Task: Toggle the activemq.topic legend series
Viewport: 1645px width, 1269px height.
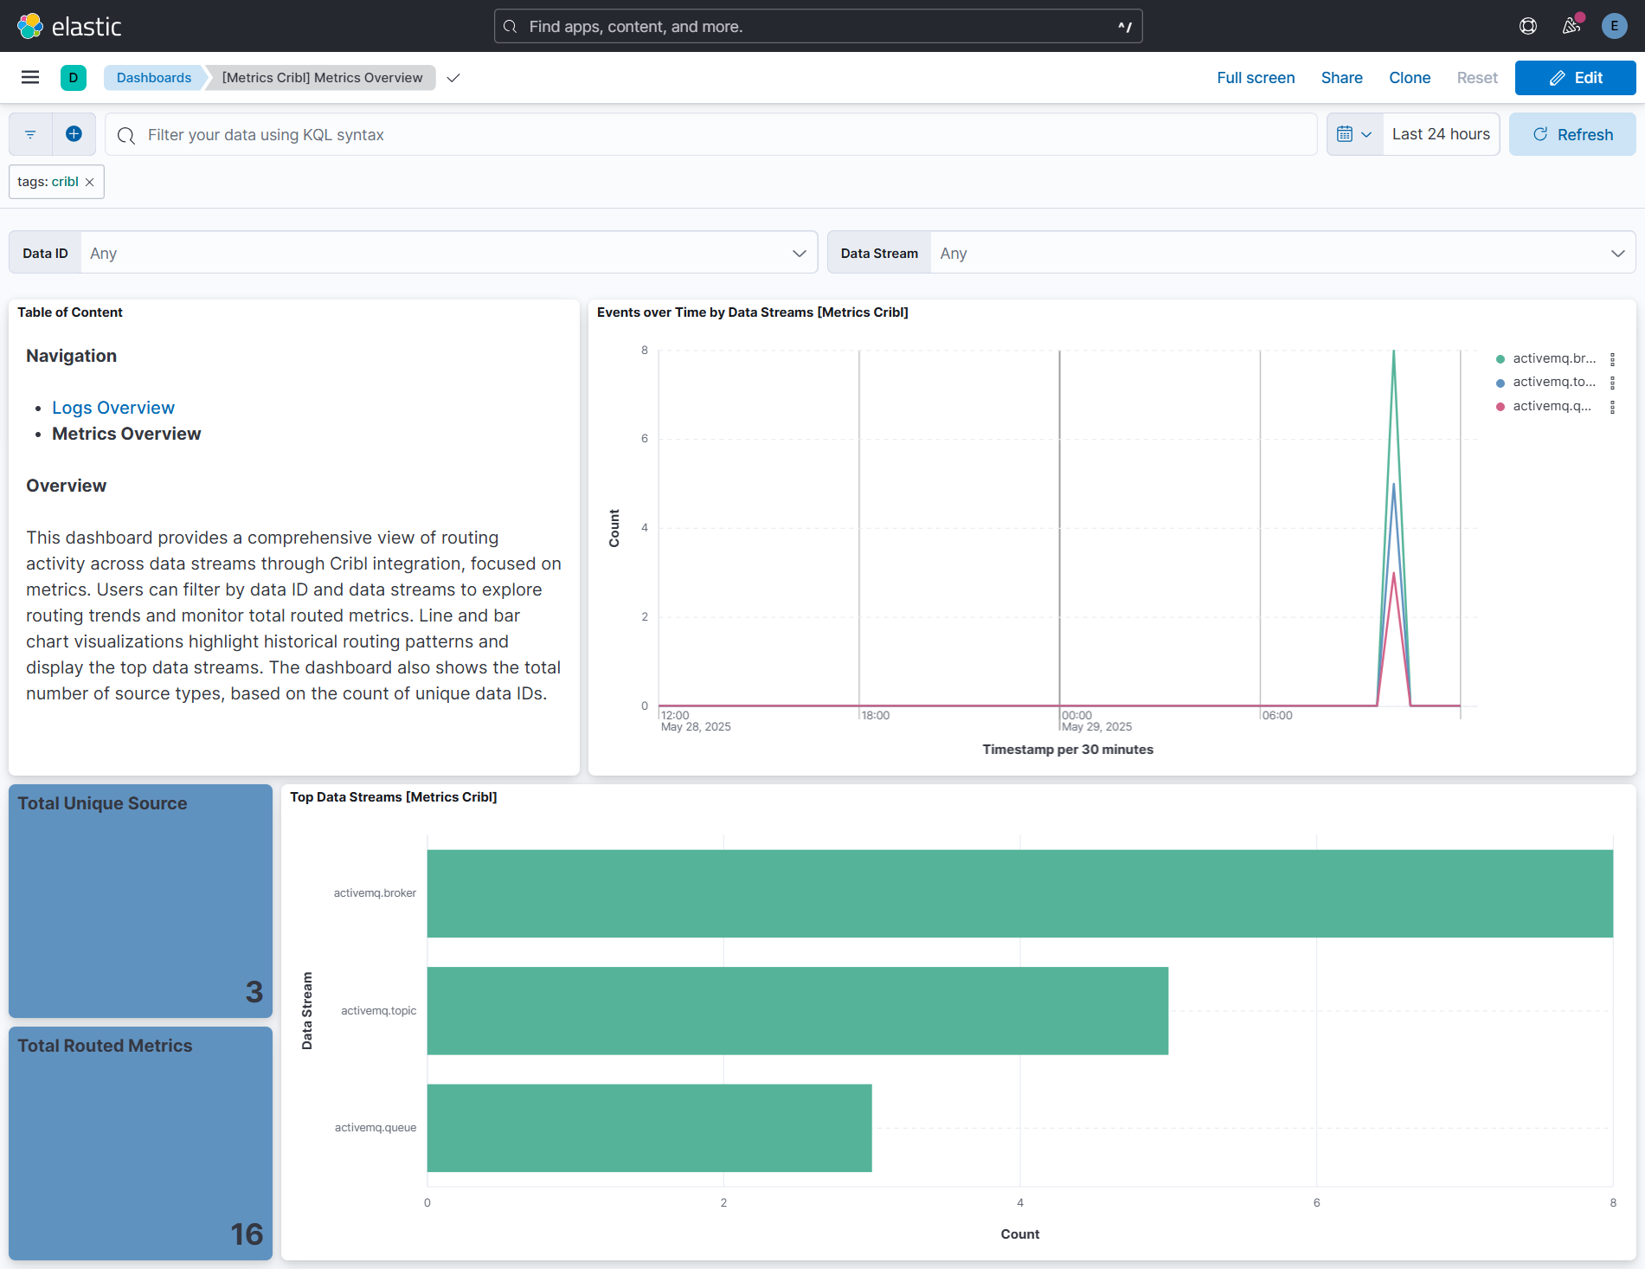Action: point(1553,382)
